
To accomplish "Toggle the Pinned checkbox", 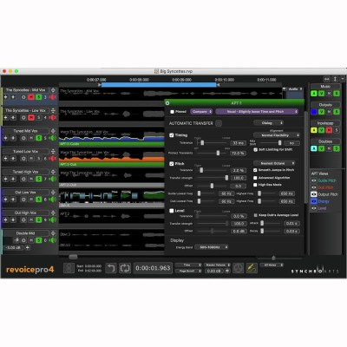I will 173,112.
